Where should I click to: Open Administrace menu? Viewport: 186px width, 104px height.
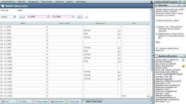81,2
